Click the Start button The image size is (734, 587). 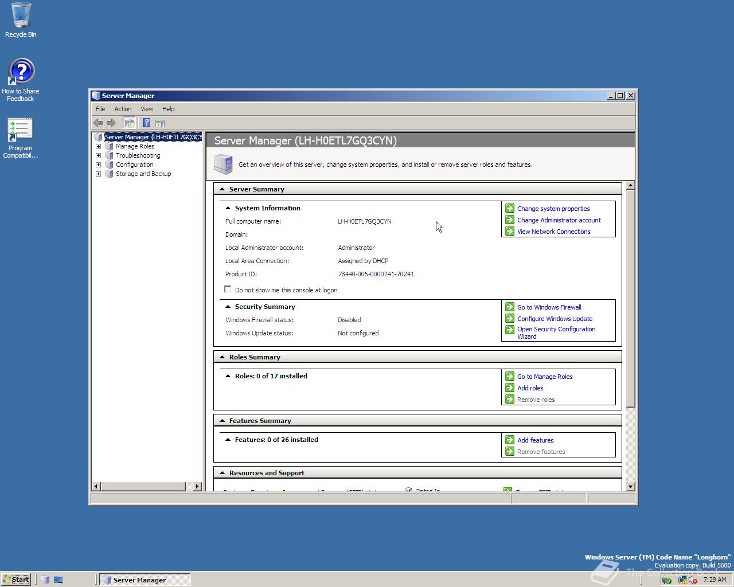16,580
